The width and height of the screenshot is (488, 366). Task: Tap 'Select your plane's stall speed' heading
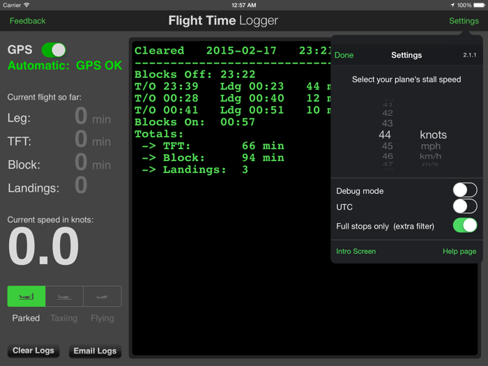click(406, 79)
